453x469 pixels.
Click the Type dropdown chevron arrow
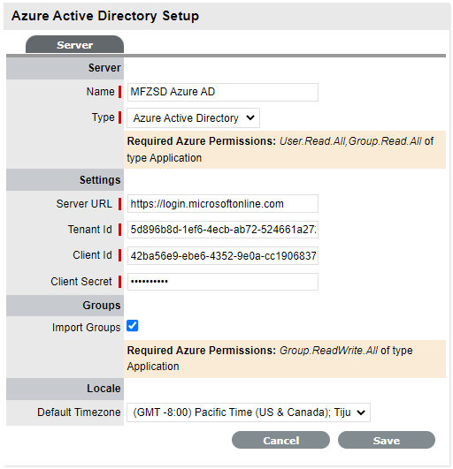tap(250, 117)
